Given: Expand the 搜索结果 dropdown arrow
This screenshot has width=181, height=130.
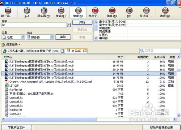Looking at the screenshot, I should 20,45.
